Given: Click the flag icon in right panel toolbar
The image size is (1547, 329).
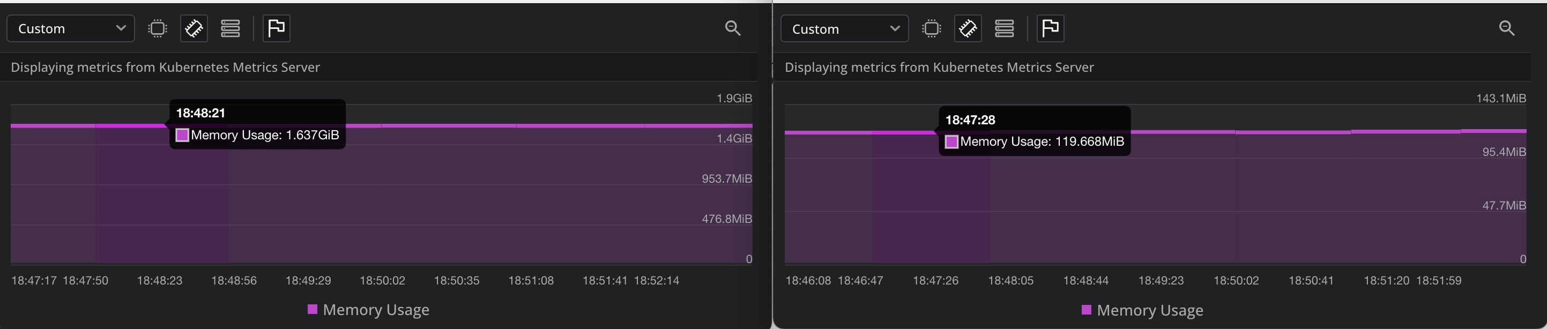Looking at the screenshot, I should 1050,28.
